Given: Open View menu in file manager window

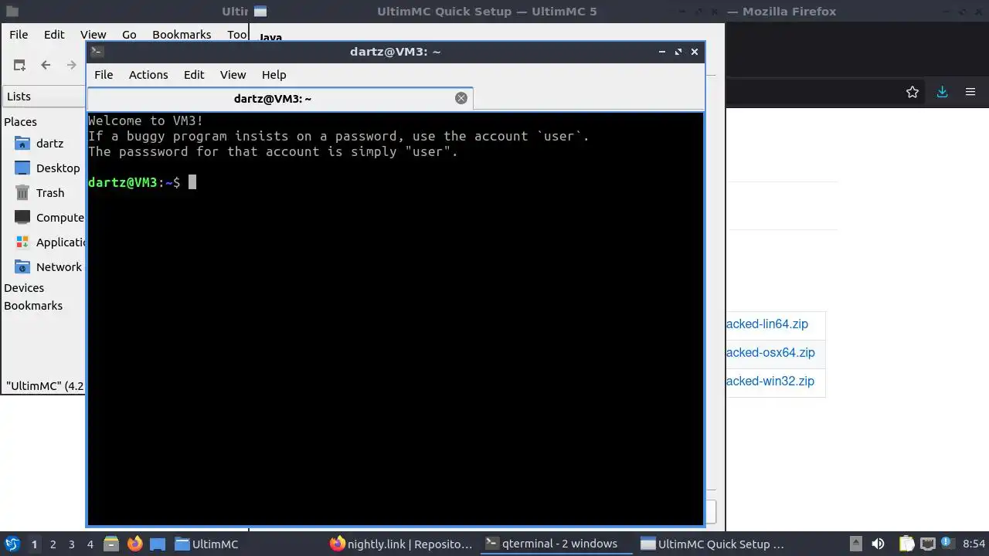Looking at the screenshot, I should coord(93,35).
